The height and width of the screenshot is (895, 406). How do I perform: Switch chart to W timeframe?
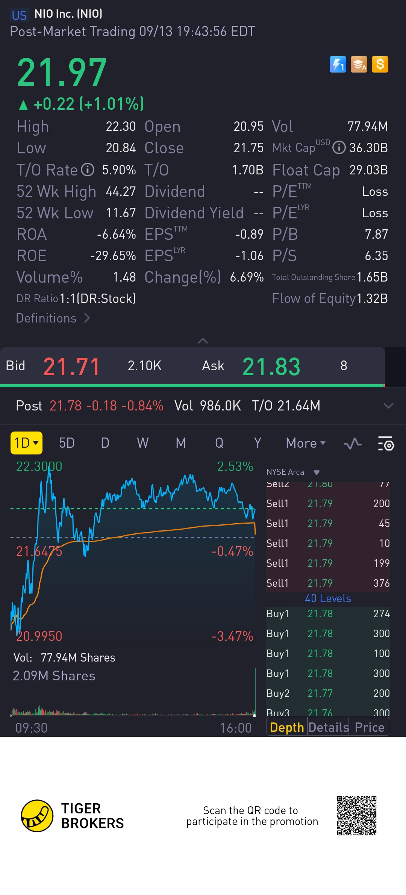coord(142,443)
